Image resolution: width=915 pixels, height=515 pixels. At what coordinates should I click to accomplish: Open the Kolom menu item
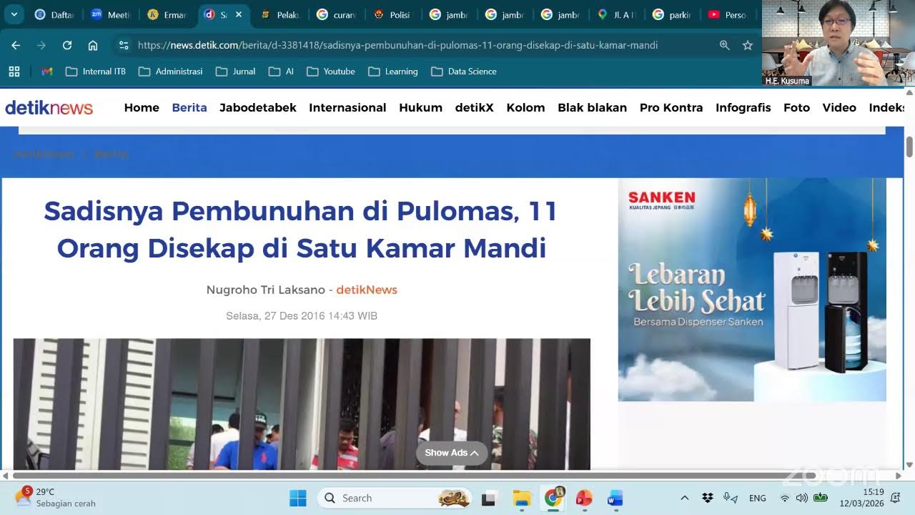point(525,107)
